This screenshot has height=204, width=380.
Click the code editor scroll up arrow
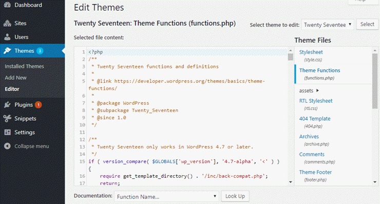pos(291,50)
